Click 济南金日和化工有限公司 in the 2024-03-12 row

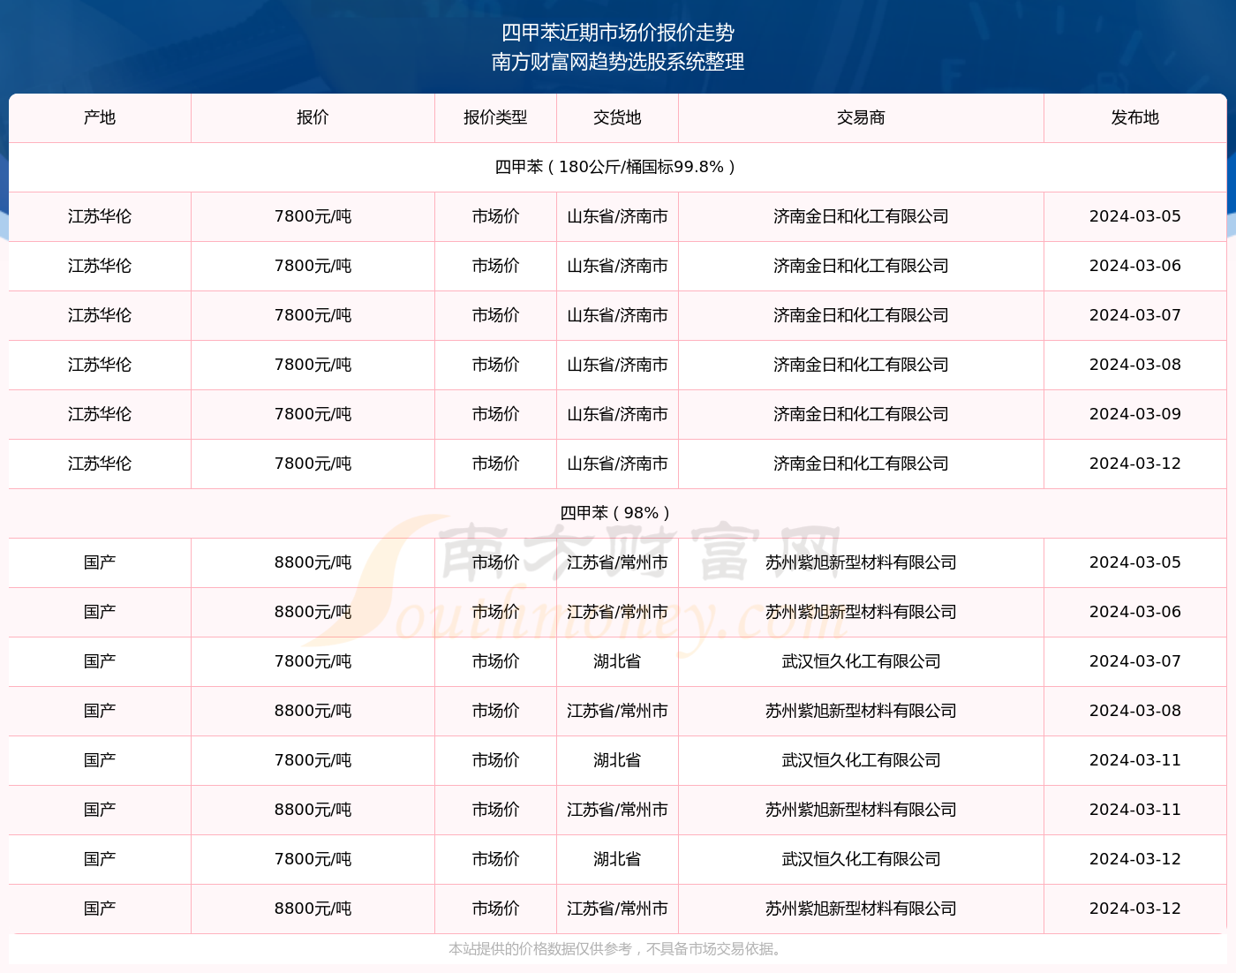click(x=861, y=464)
